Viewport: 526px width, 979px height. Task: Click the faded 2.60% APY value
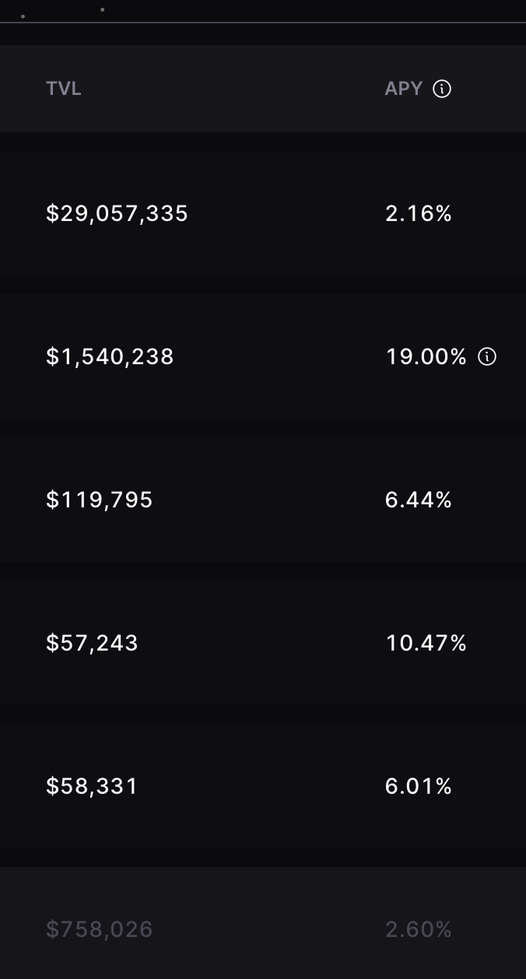419,929
